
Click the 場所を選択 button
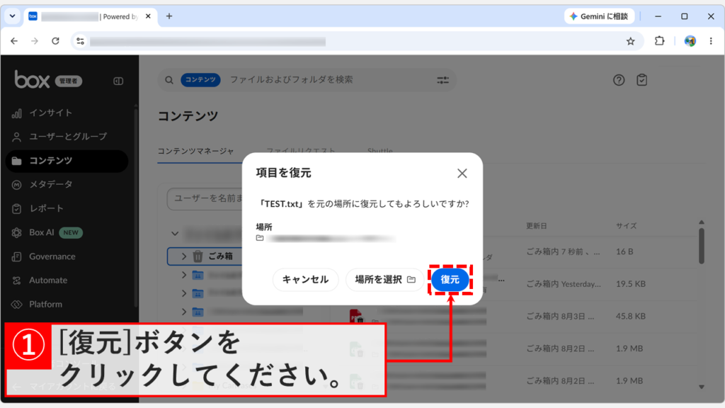tap(384, 279)
